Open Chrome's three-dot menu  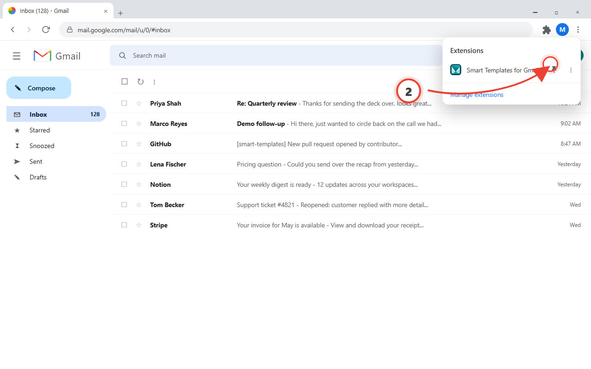point(578,30)
